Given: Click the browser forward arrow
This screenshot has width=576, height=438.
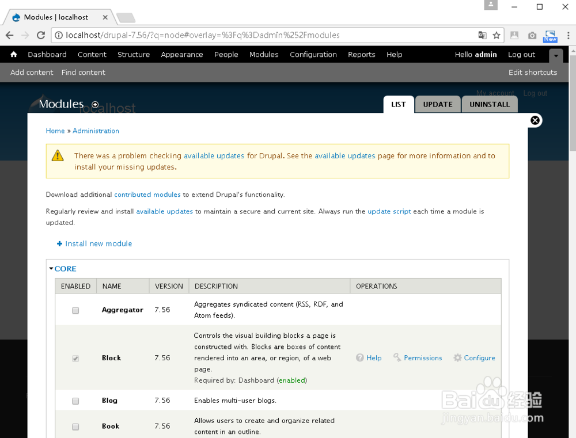Looking at the screenshot, I should coord(25,35).
